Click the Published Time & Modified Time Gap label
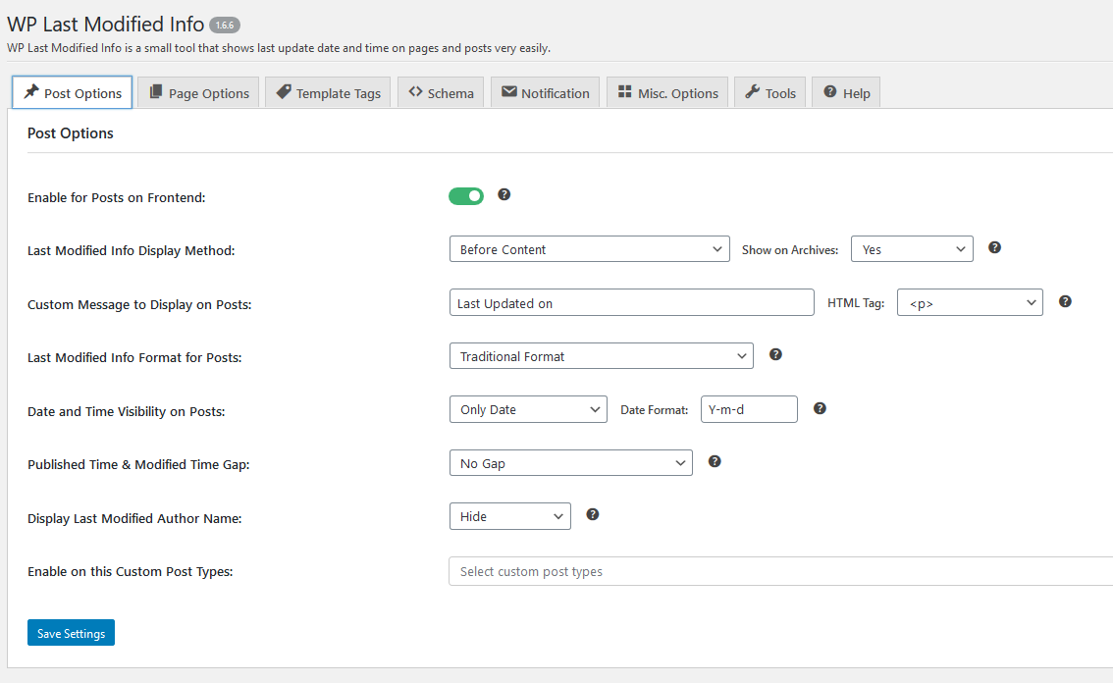 pyautogui.click(x=138, y=465)
